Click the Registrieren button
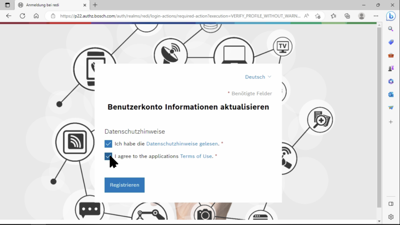The image size is (400, 225). click(125, 185)
